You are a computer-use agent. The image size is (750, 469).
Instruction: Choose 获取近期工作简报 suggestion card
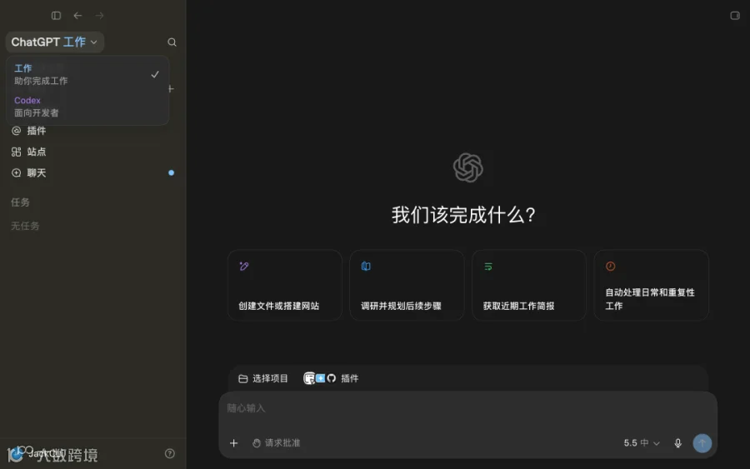[x=528, y=285]
